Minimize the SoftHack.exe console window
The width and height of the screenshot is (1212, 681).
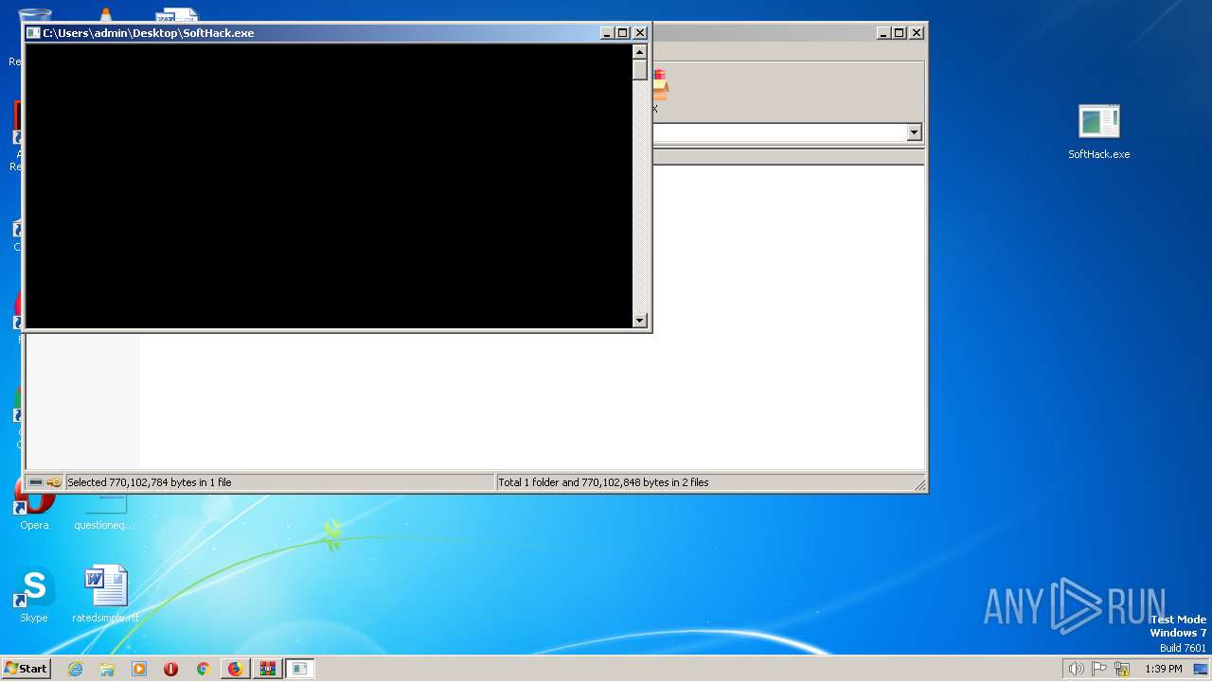click(x=607, y=33)
